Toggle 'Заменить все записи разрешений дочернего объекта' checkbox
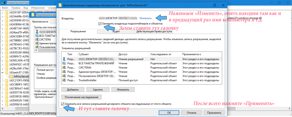The height and width of the screenshot is (117, 292). click(x=63, y=104)
